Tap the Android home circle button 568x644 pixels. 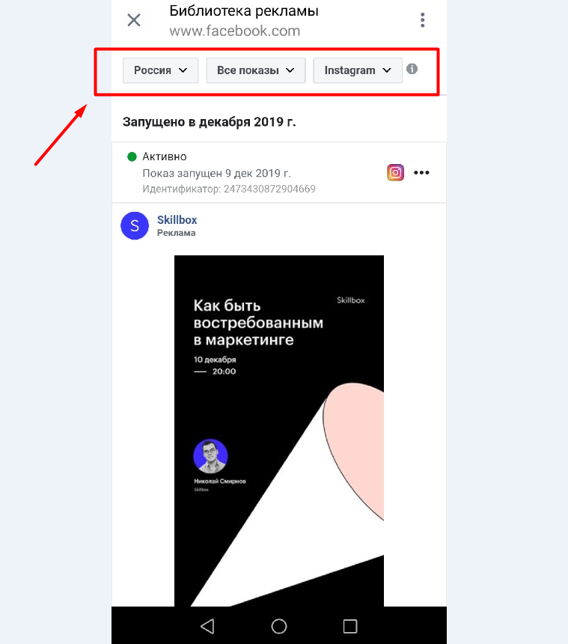coord(279,626)
